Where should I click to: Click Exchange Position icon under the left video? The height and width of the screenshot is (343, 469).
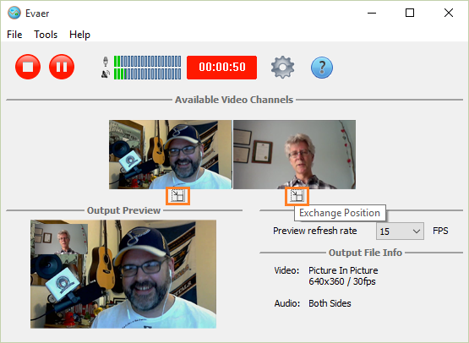tap(178, 196)
